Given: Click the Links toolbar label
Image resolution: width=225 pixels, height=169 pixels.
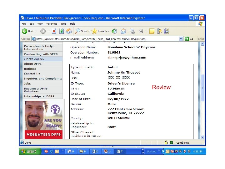Looking at the screenshot, I should coord(201,39).
